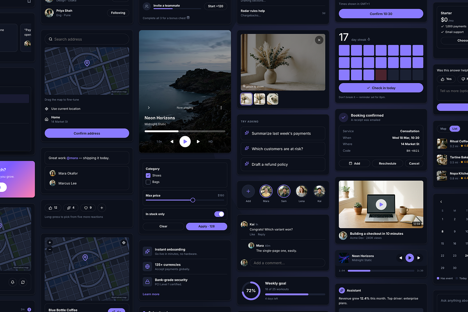This screenshot has height=312, width=468.
Task: Zoom in on the lower map
Action: pyautogui.click(x=50, y=243)
